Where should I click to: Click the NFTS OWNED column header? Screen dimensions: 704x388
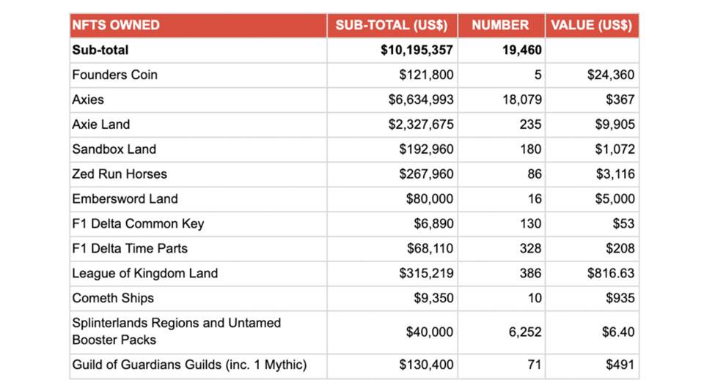[116, 25]
